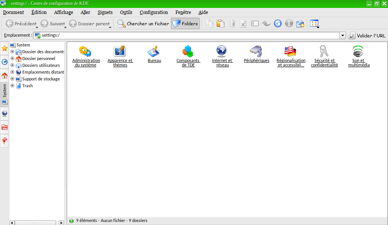Open the Affichage menu
Image resolution: width=388 pixels, height=225 pixels.
(x=64, y=12)
